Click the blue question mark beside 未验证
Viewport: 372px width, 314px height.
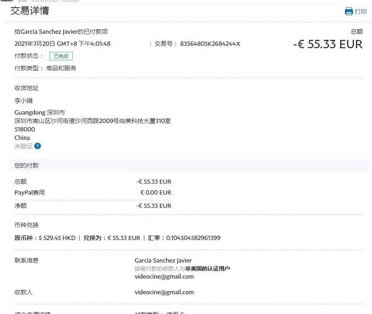coord(37,146)
